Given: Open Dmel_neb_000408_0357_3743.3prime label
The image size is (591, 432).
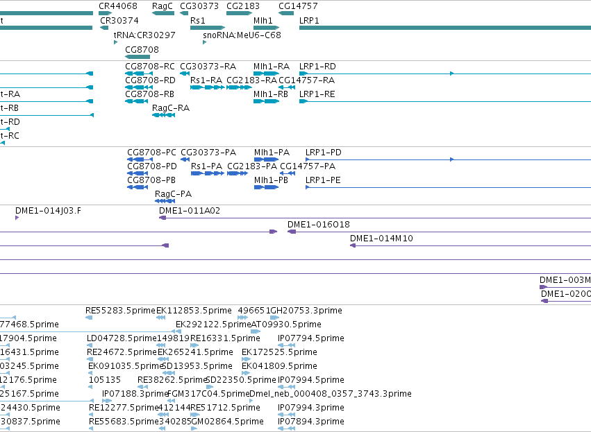Looking at the screenshot, I should pyautogui.click(x=331, y=394).
